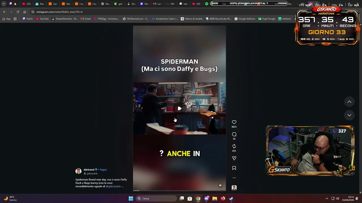This screenshot has height=203, width=362.
Task: Seek the reel using the progress bar
Action: point(179,191)
